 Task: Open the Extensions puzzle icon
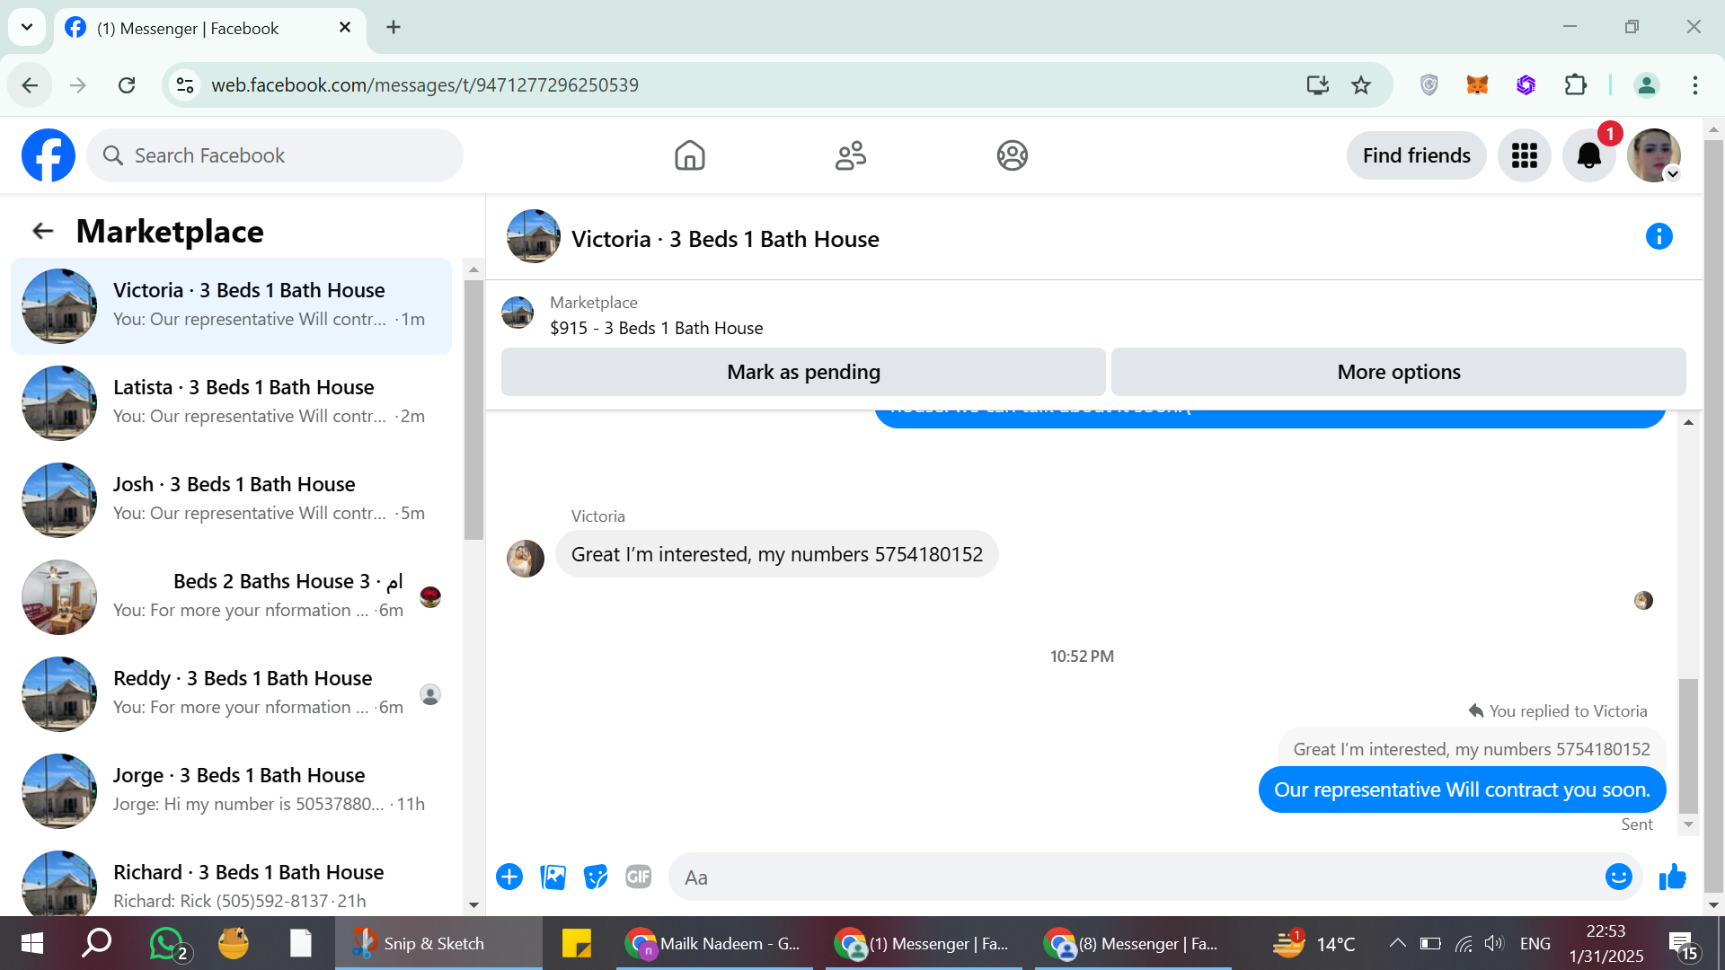point(1575,85)
